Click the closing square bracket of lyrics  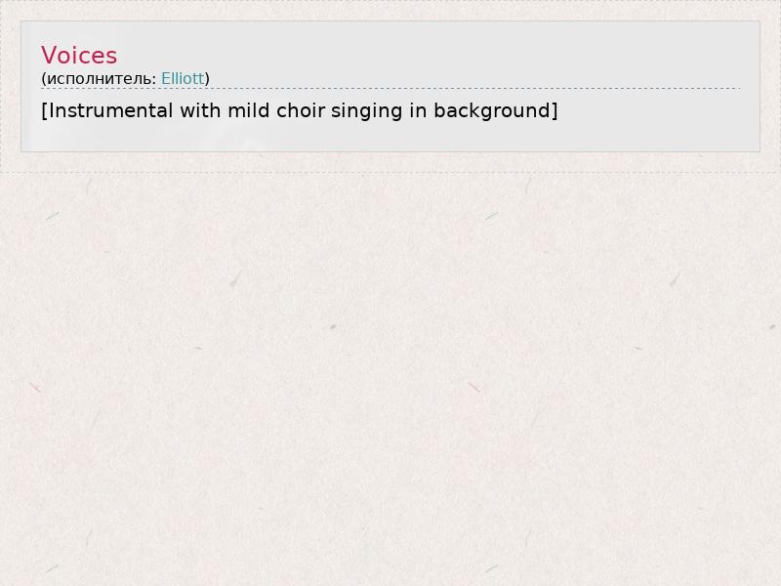(x=555, y=110)
